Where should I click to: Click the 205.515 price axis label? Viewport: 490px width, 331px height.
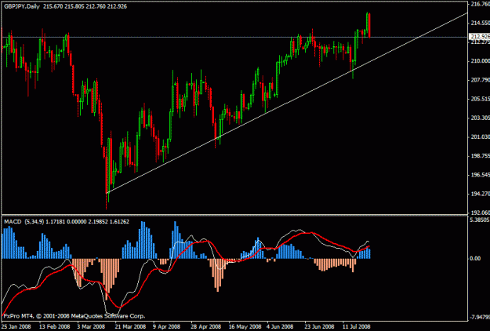tap(480, 99)
